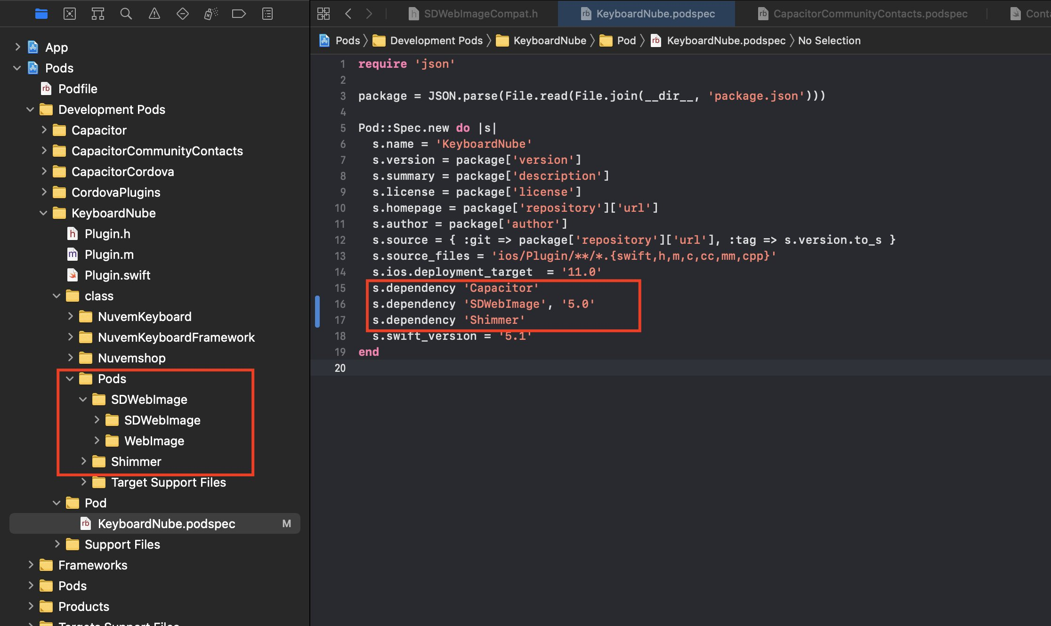Click the Plugin.swift file icon
This screenshot has width=1051, height=626.
click(73, 275)
